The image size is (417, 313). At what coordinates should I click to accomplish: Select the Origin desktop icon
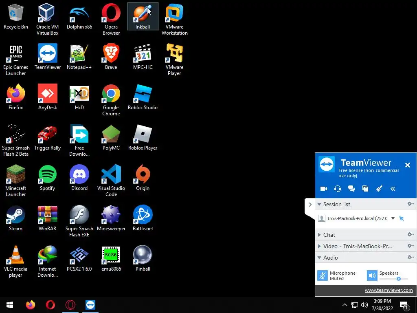pos(143,178)
